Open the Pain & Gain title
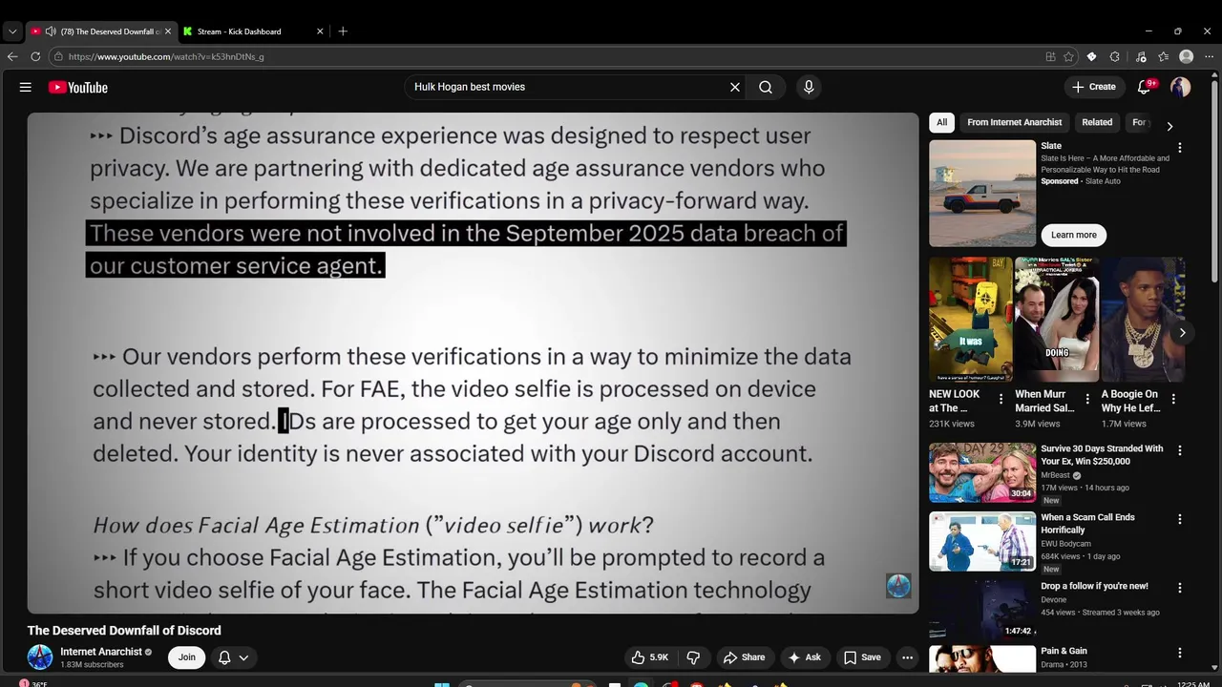 1064,651
